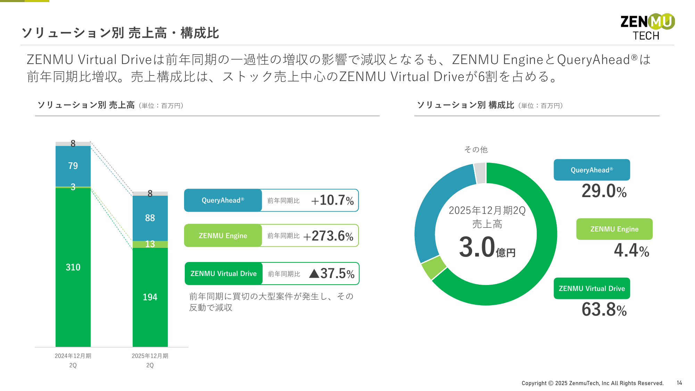695x391 pixels.
Task: Click the 29.0% value
Action: (604, 191)
